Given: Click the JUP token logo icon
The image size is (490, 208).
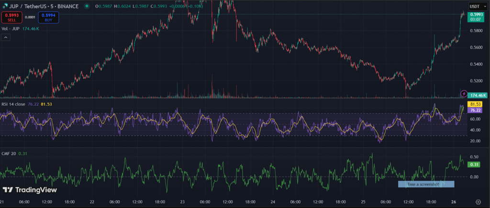Looking at the screenshot, I should pyautogui.click(x=5, y=6).
